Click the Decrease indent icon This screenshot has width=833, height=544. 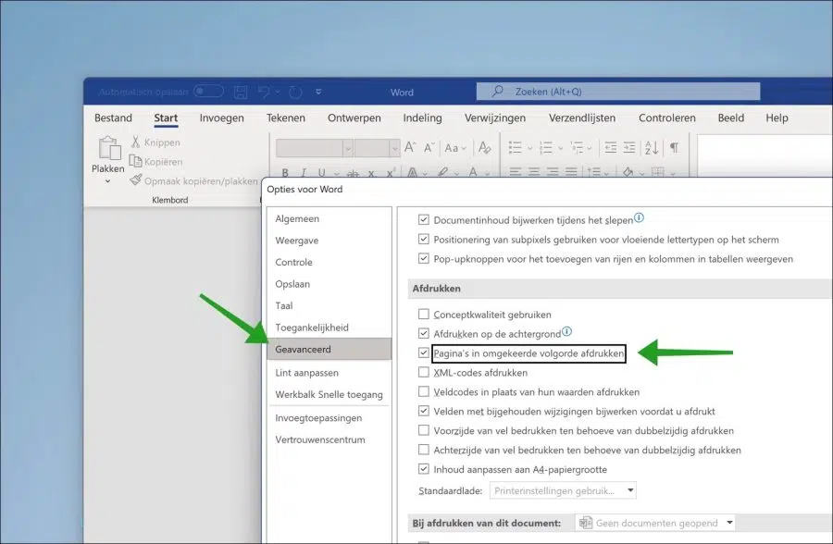[x=611, y=147]
